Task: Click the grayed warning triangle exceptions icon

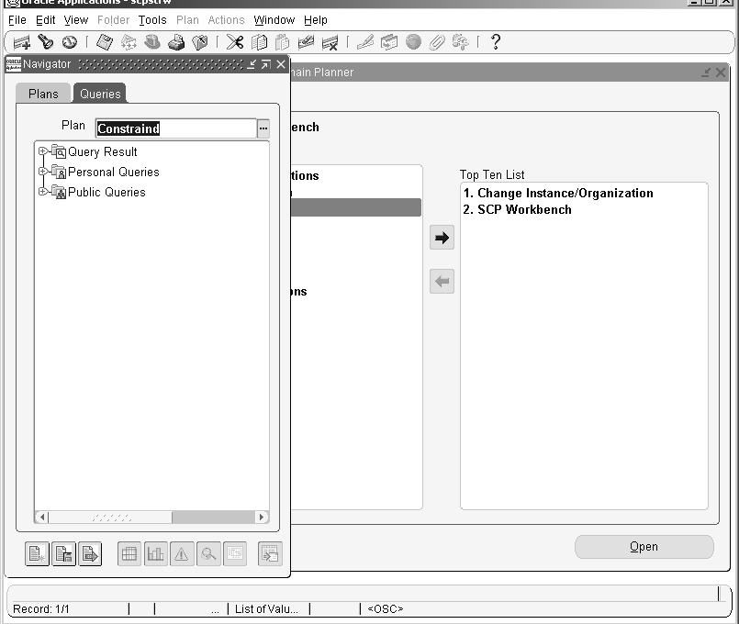Action: tap(182, 554)
